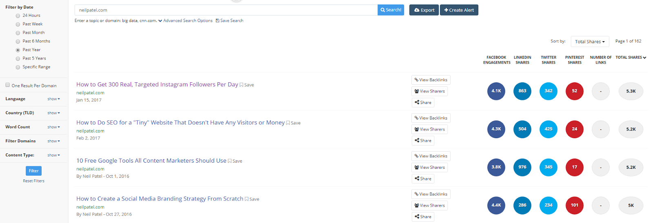Sort by the Total Shares column header
Viewport: 653px width, 223px height.
tap(631, 57)
